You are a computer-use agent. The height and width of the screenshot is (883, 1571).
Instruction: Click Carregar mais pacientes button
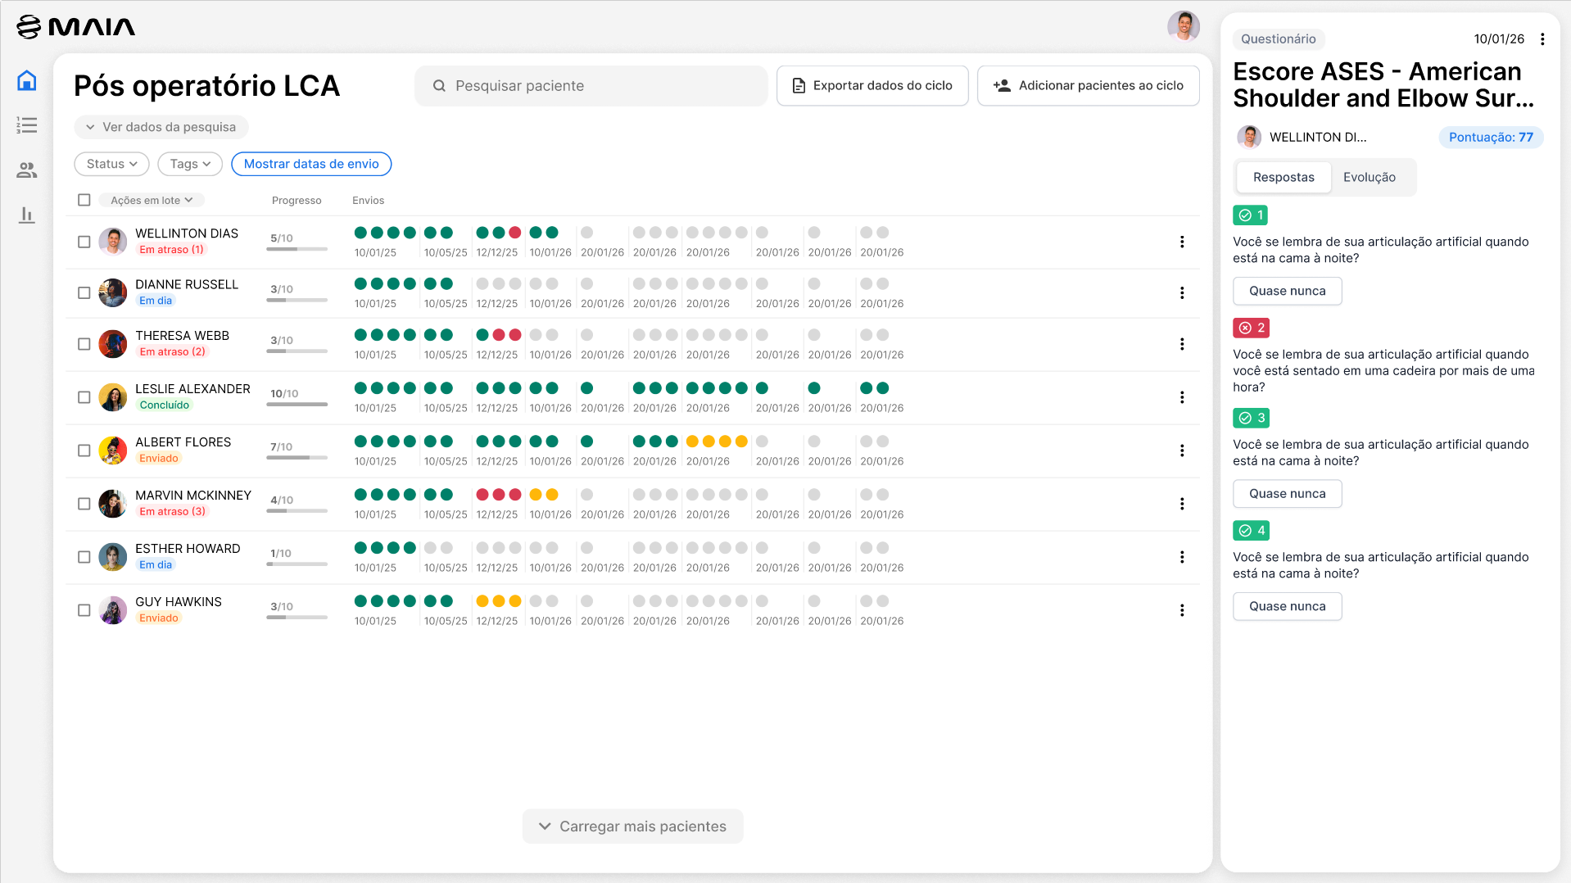point(632,826)
